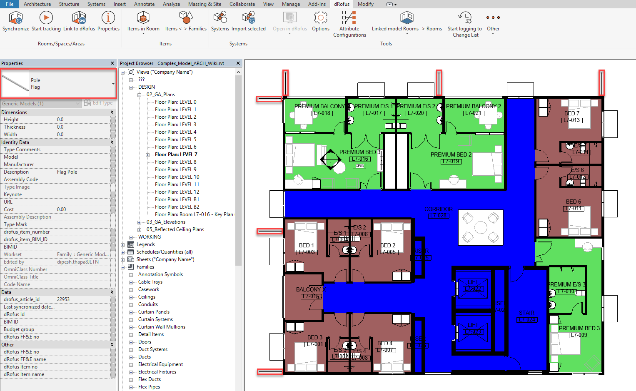This screenshot has width=636, height=391.
Task: Click Start logging to Change List
Action: click(x=464, y=18)
